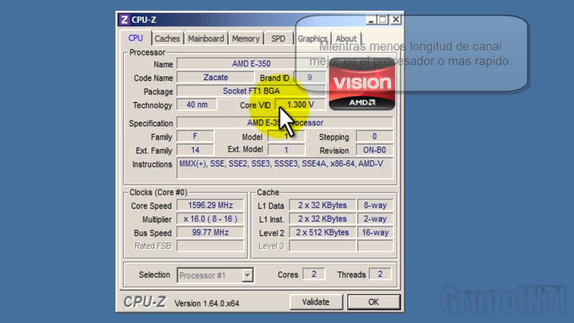Click the Core Speed value 1596.29 MHz
574x323 pixels.
tap(210, 205)
